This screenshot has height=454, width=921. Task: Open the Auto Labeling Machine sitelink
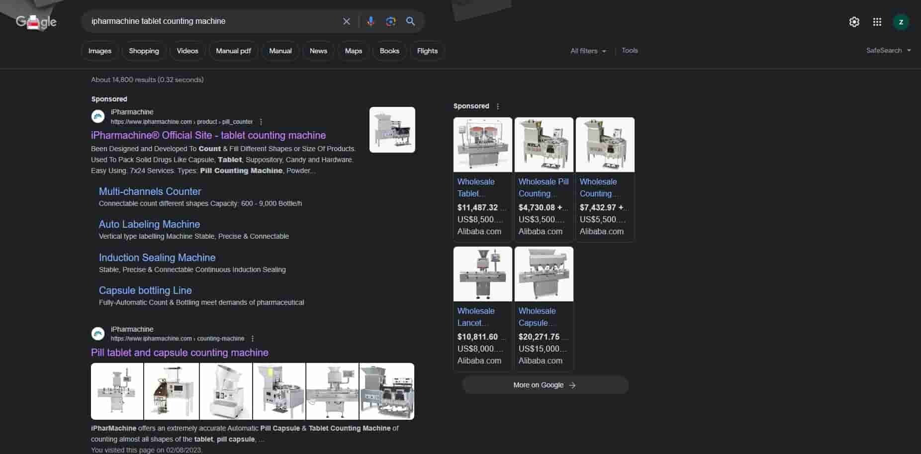tap(149, 224)
